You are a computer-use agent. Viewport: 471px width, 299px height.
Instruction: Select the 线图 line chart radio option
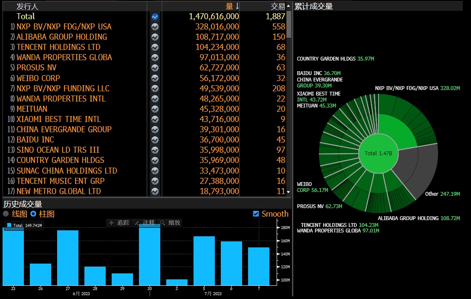(x=6, y=214)
